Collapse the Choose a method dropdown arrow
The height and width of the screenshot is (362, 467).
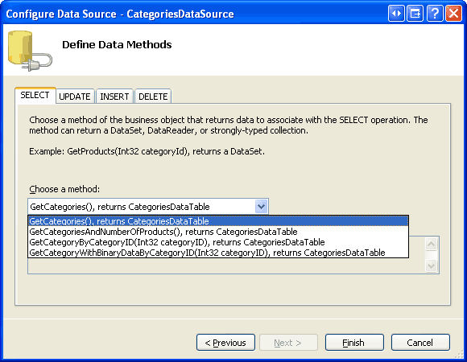coord(261,207)
